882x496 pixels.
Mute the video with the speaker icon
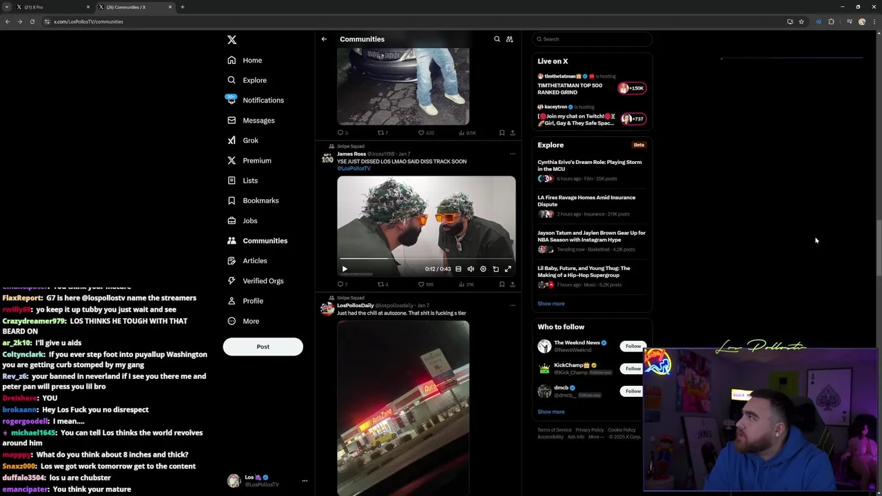pyautogui.click(x=471, y=269)
